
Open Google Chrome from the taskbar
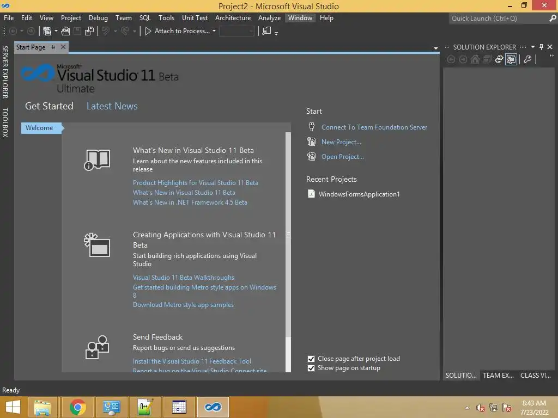click(x=77, y=407)
